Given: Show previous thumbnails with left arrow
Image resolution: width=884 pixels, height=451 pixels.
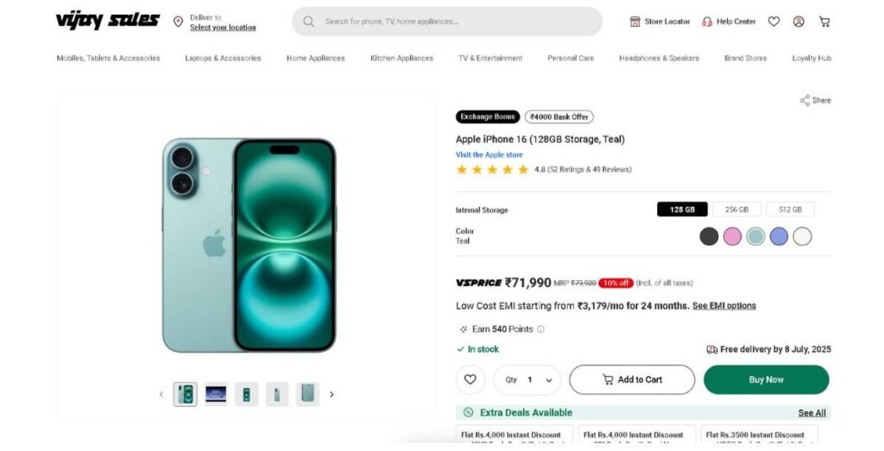Looking at the screenshot, I should click(161, 394).
